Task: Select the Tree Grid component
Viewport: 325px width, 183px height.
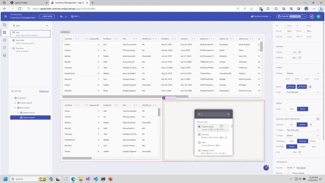Action: [30, 50]
